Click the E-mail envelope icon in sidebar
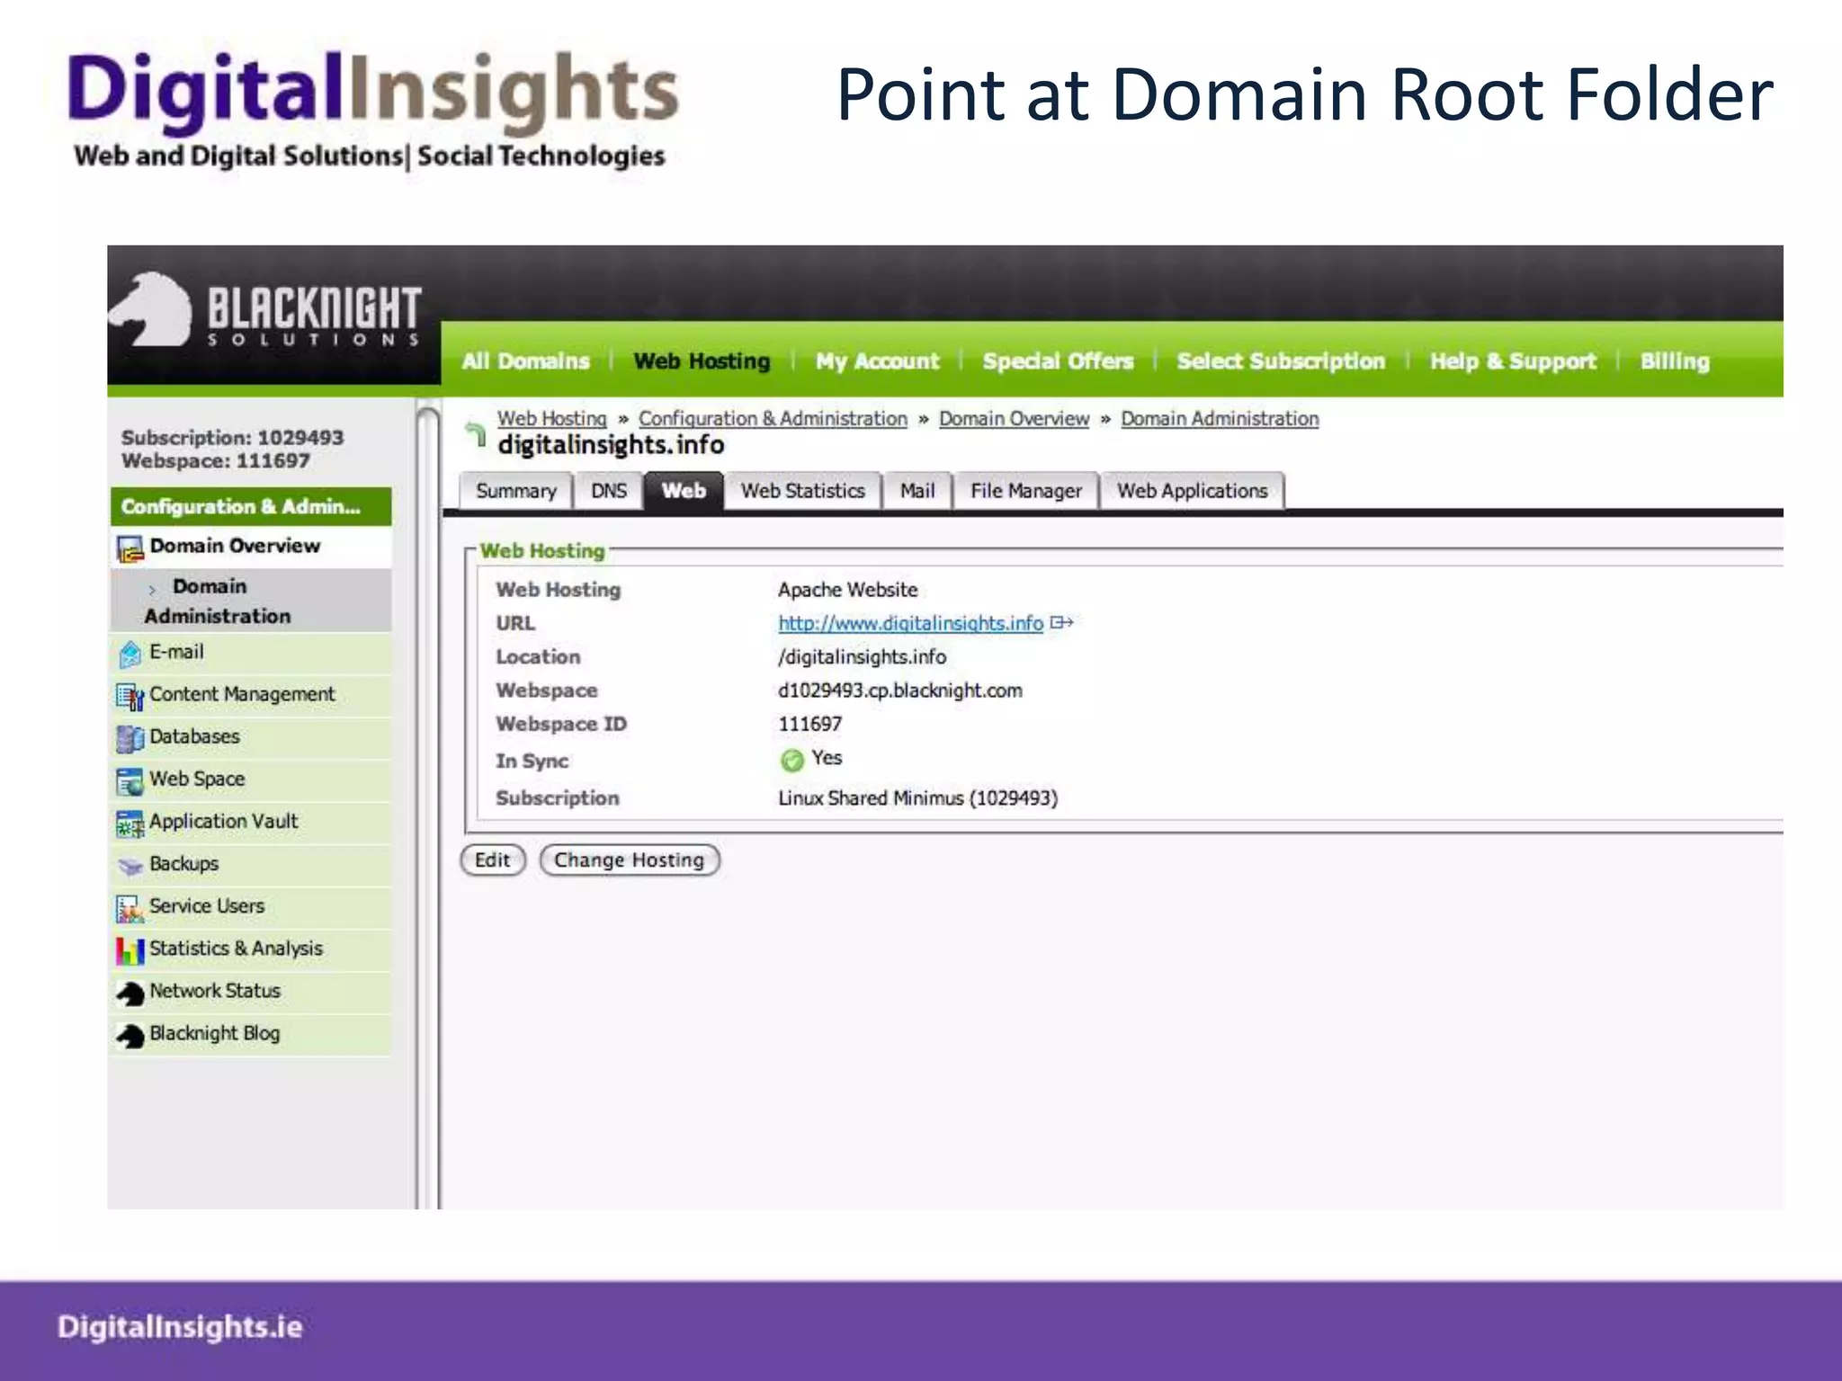Image resolution: width=1842 pixels, height=1381 pixels. point(130,654)
